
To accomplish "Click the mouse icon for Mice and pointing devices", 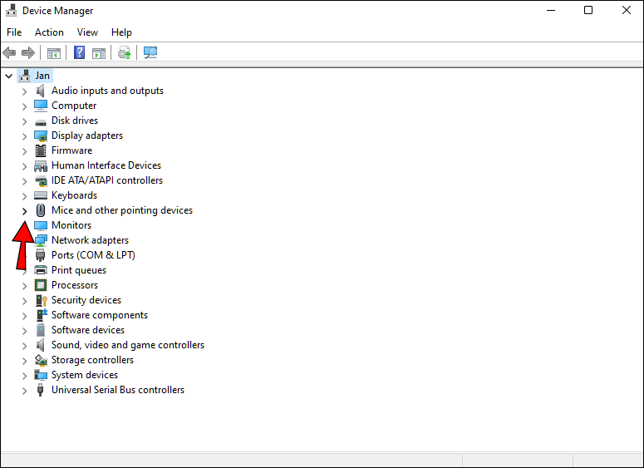I will (40, 210).
